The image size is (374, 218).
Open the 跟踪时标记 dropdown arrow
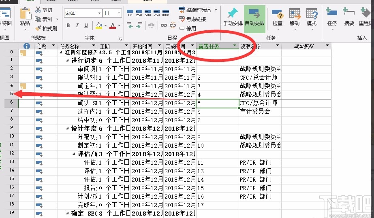pos(216,10)
